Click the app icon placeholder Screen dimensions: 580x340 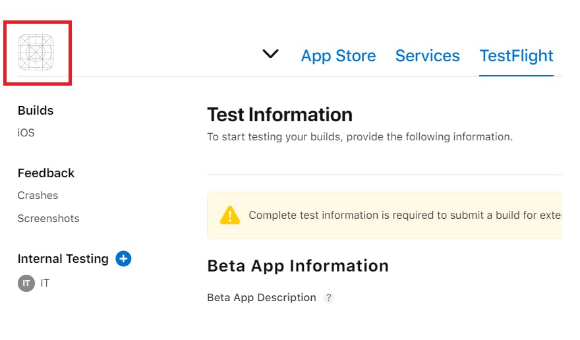[36, 53]
